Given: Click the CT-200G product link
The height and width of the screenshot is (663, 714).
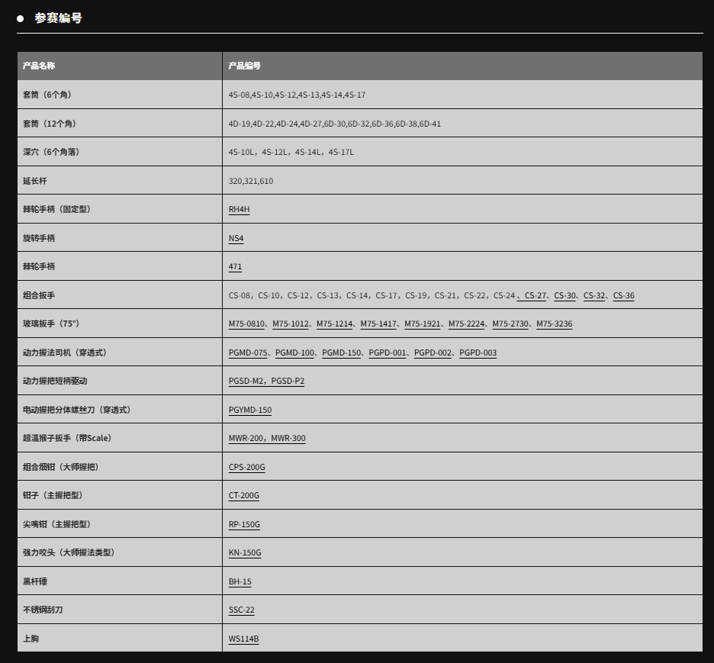Looking at the screenshot, I should [x=243, y=495].
